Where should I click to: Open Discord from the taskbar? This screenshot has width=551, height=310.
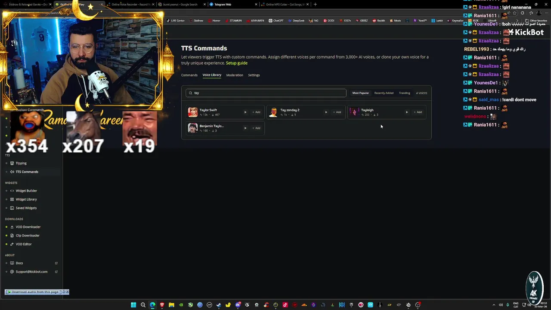[x=238, y=305]
